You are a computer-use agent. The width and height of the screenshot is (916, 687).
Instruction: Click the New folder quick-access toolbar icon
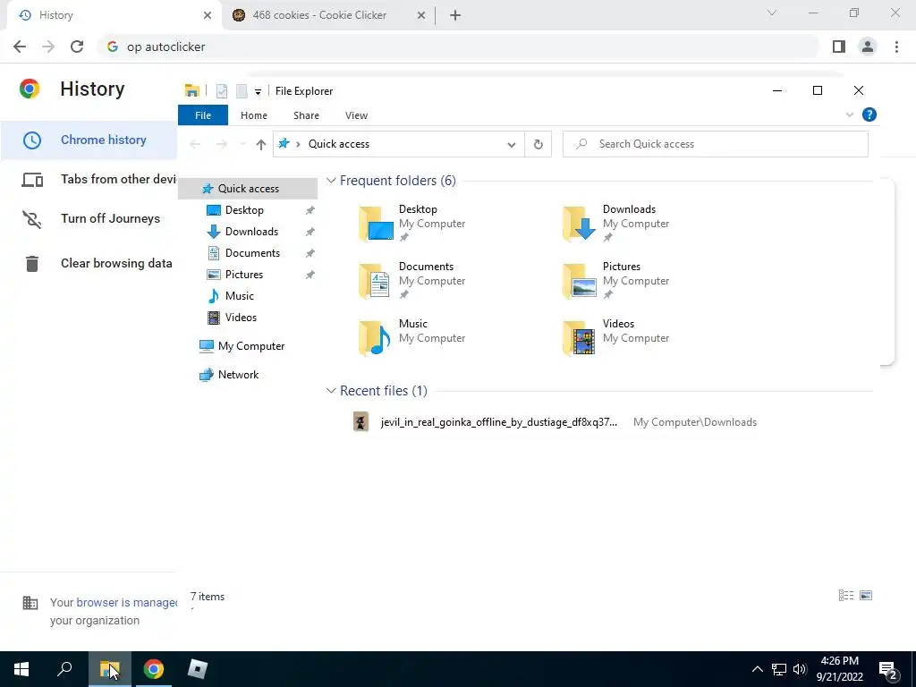click(x=242, y=91)
